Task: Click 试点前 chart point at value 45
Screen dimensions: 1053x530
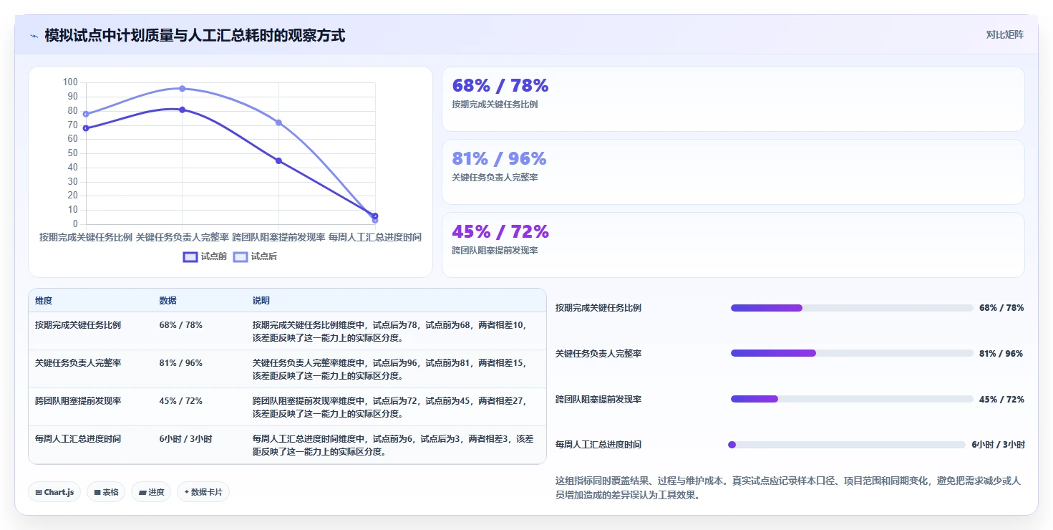Action: click(278, 160)
